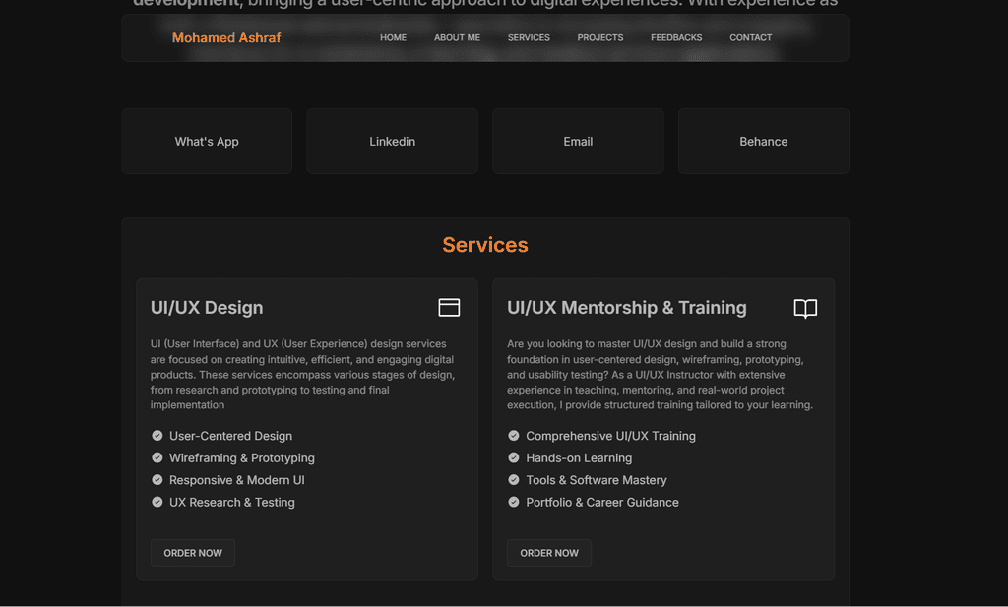Click the check icon beside Hands-on Learning
The height and width of the screenshot is (607, 1008).
[x=514, y=458]
